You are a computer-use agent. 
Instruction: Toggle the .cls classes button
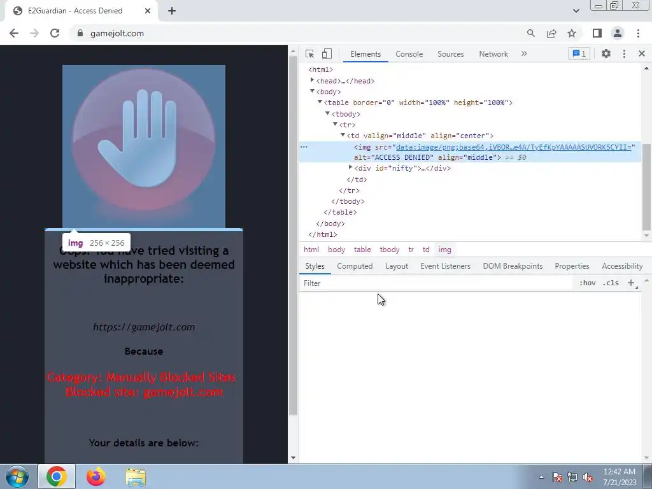point(611,283)
